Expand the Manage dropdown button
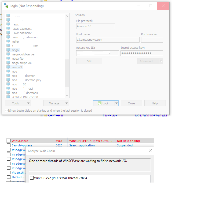212x197 pixels. click(56, 103)
